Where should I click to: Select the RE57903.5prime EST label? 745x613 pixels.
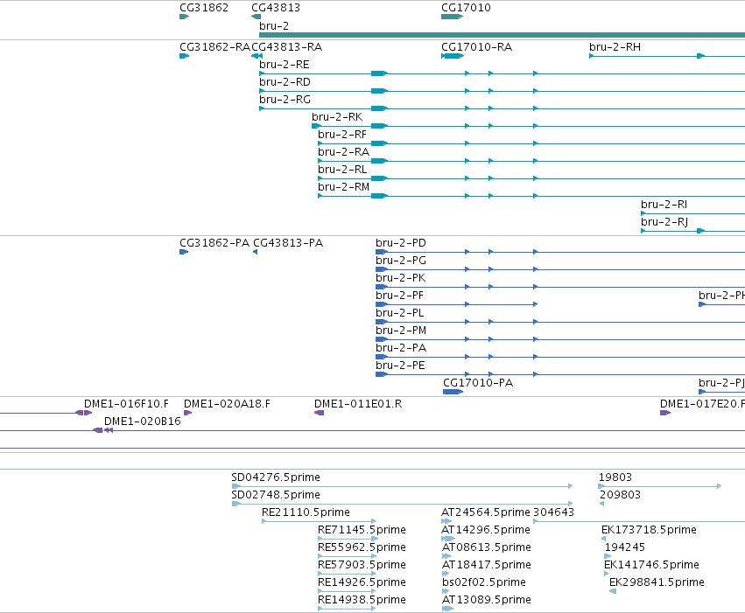362,565
